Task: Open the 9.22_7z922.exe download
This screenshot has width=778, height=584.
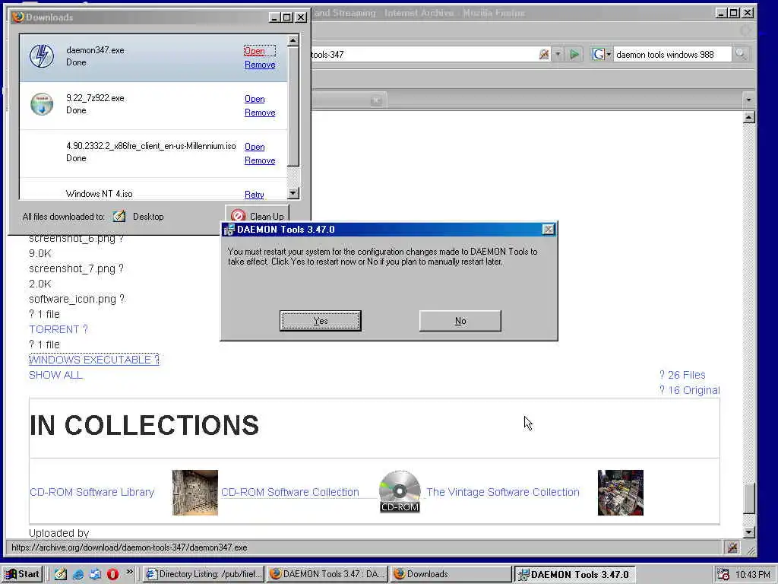Action: 255,99
